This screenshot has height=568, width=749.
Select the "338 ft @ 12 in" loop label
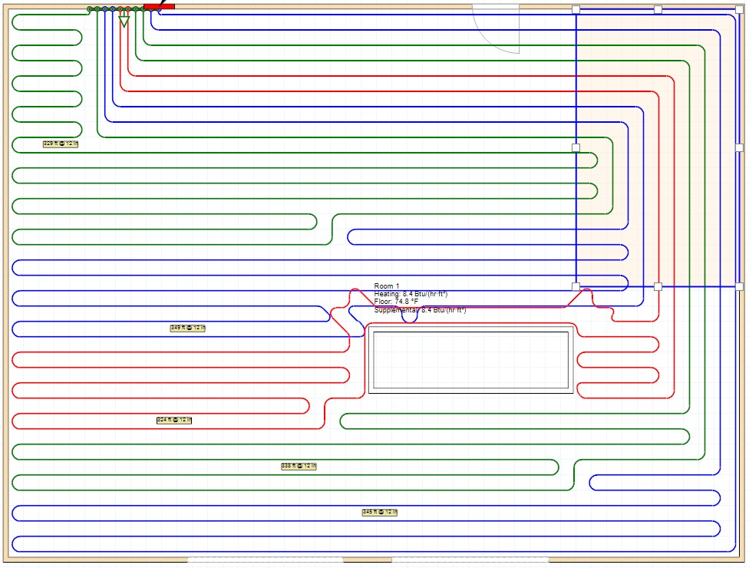299,466
